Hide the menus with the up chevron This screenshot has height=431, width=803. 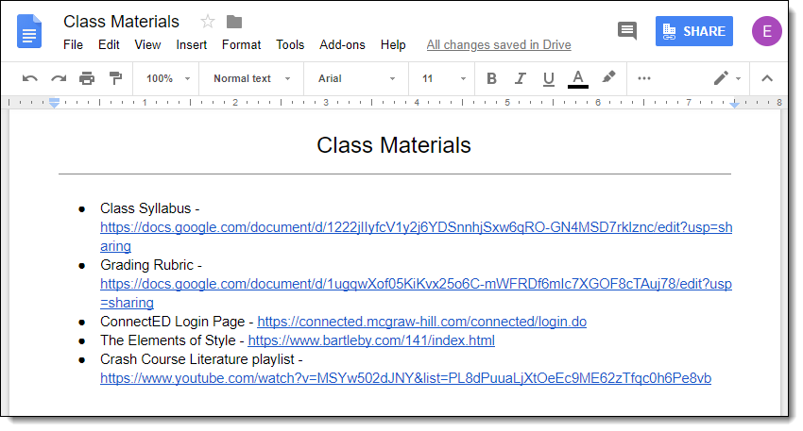click(767, 78)
